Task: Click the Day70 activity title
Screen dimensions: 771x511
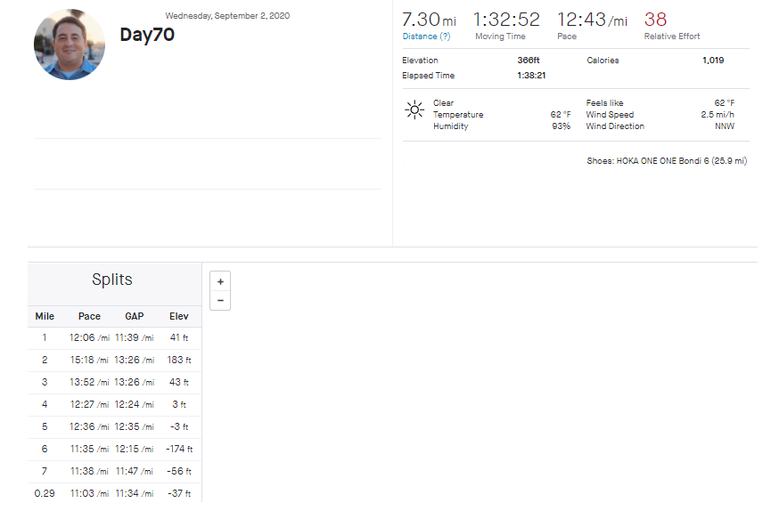Action: [x=147, y=35]
